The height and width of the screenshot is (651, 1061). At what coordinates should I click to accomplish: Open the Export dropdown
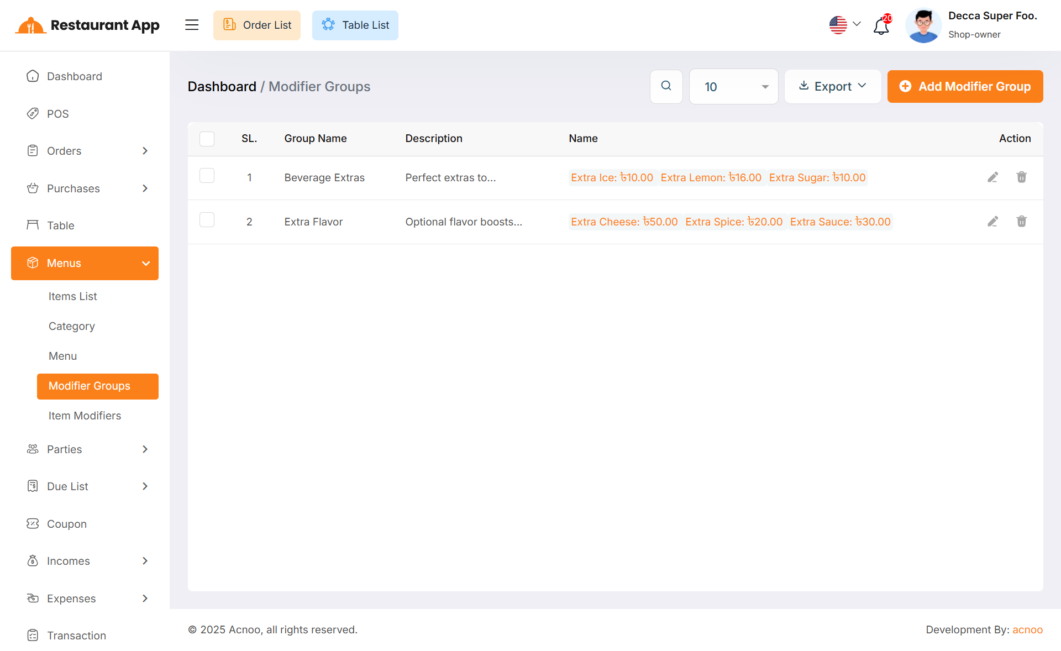pos(832,86)
